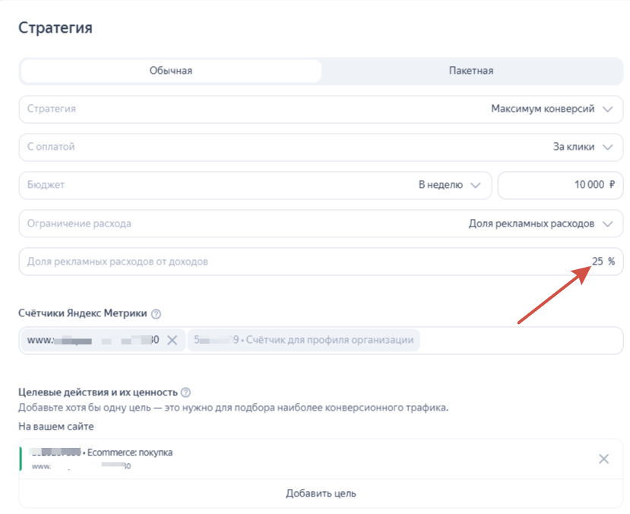
Task: Click chevron next to В неделю
Action: tap(476, 185)
